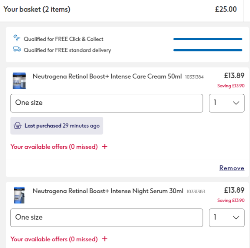The height and width of the screenshot is (248, 250).
Task: Click the plus icon for Care Cream offers
Action: click(x=105, y=146)
